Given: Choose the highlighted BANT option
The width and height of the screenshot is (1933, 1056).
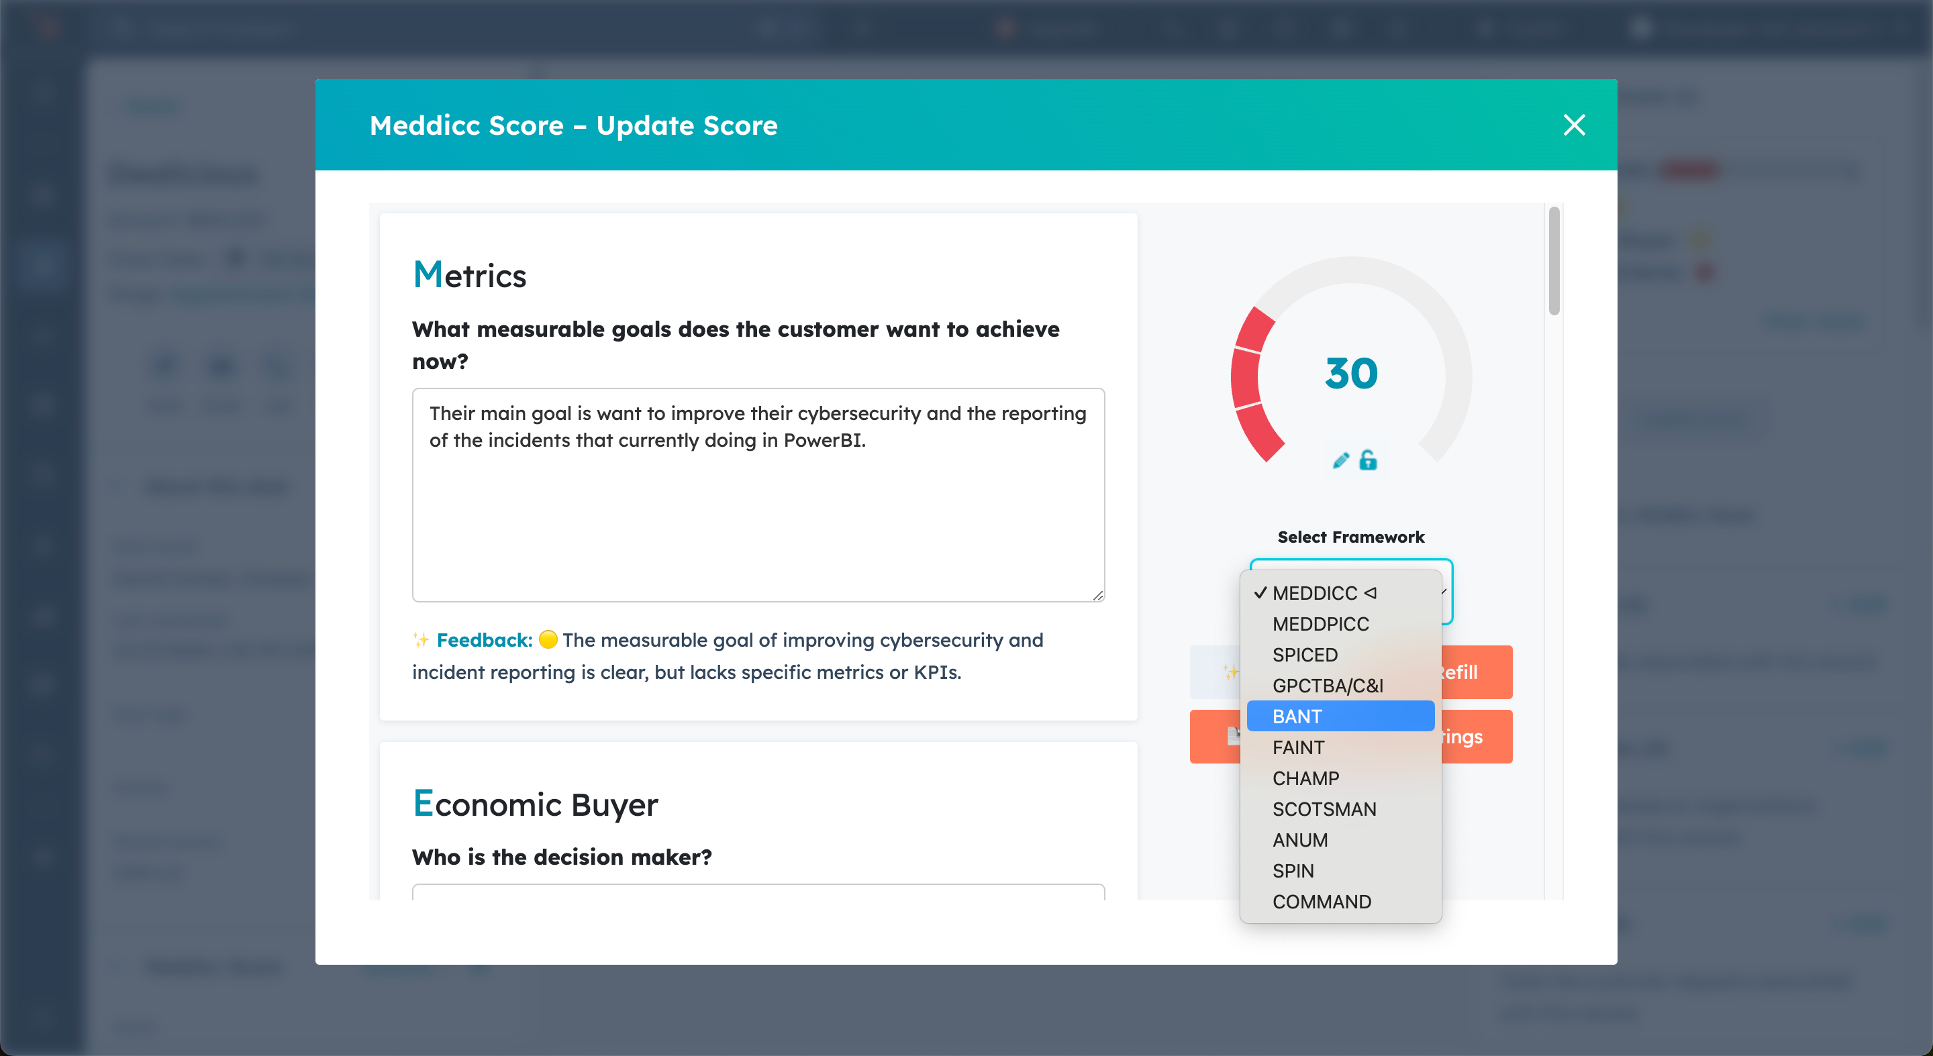Looking at the screenshot, I should point(1297,717).
